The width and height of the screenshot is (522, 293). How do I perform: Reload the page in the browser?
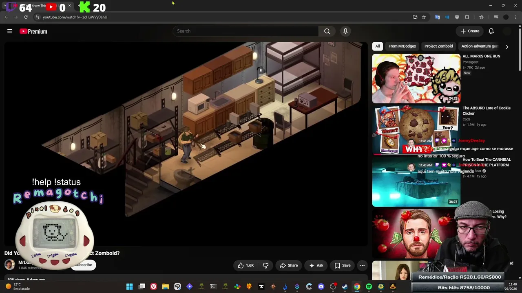26,17
